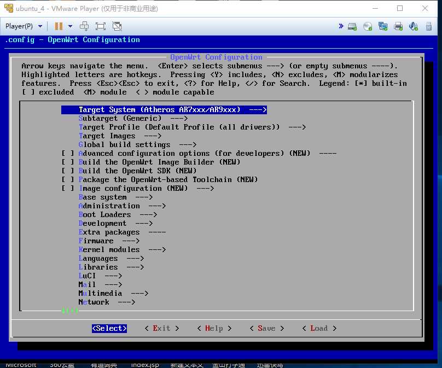Image resolution: width=442 pixels, height=368 pixels.
Task: Open Boot Loaders submenu
Action: pyautogui.click(x=118, y=214)
